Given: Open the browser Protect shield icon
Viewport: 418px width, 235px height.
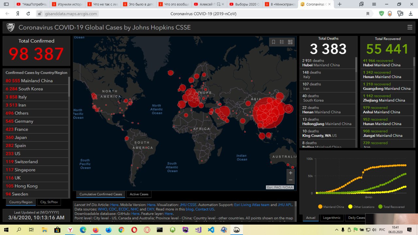Looking at the screenshot, I should tap(381, 14).
